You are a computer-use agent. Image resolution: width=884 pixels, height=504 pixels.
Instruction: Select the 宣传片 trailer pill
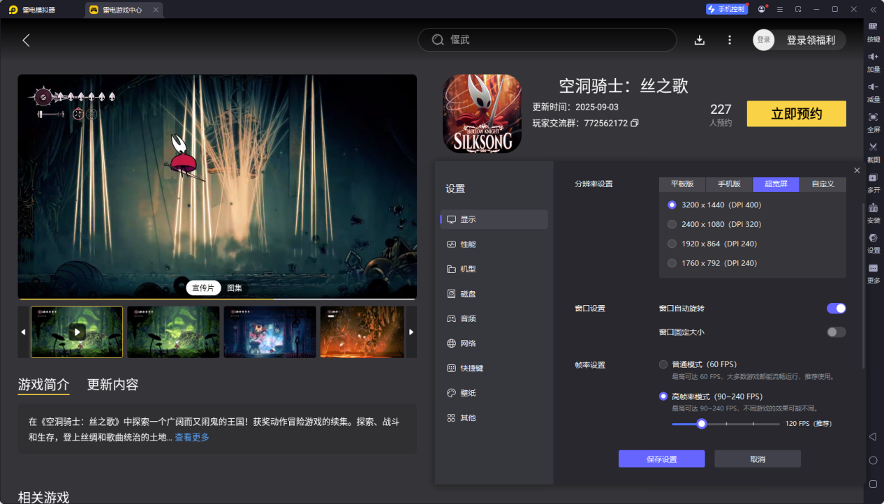203,288
